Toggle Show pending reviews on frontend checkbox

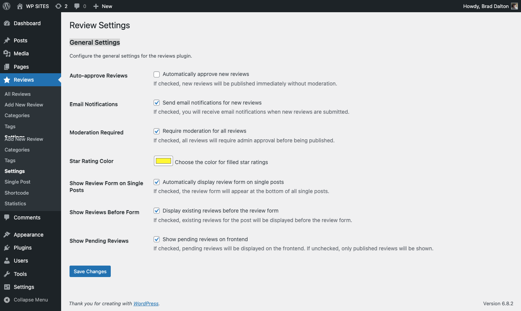(x=157, y=239)
